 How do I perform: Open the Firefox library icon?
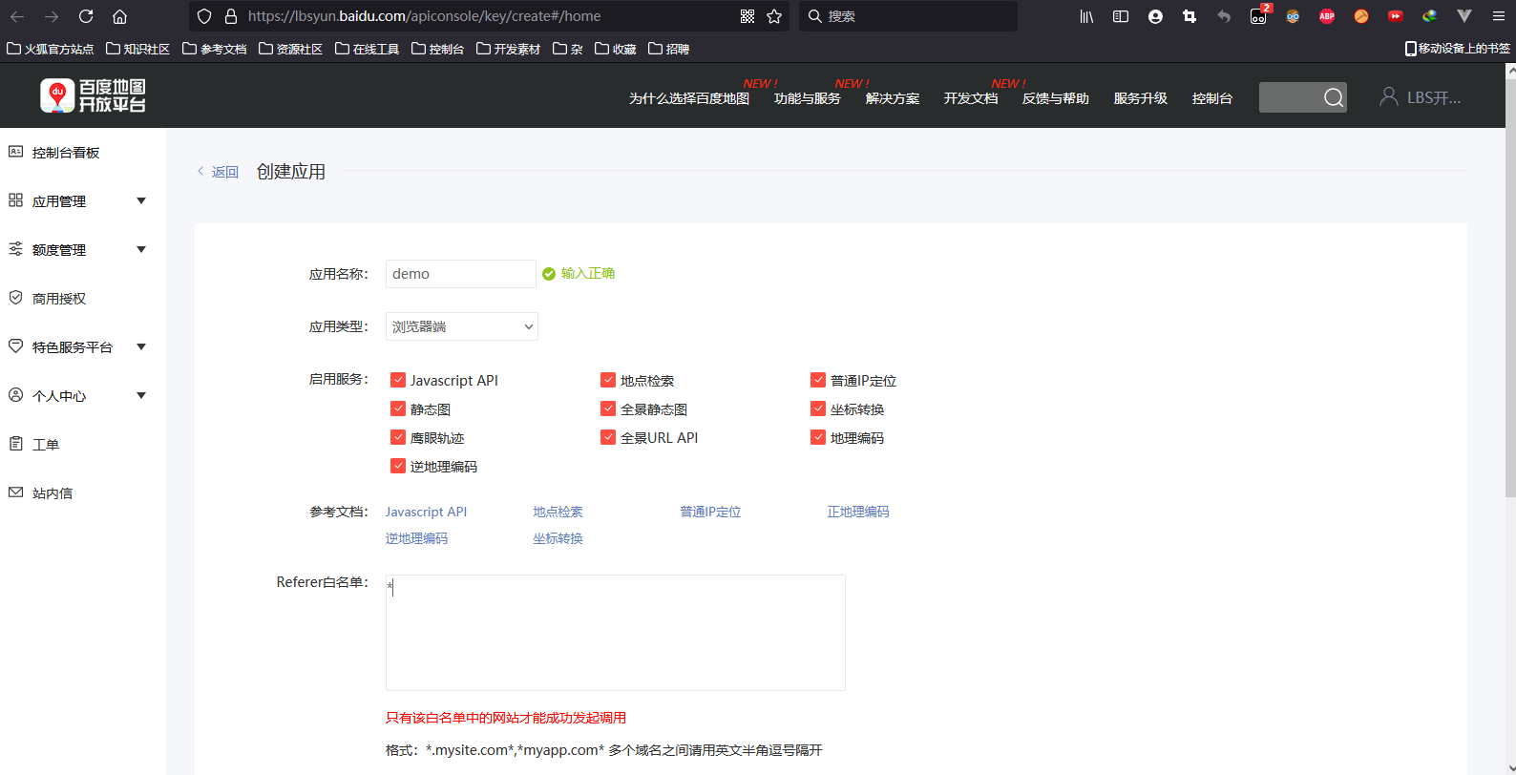pos(1086,16)
